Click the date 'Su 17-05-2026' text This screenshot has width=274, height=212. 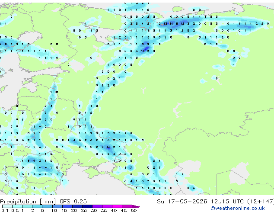pos(182,202)
